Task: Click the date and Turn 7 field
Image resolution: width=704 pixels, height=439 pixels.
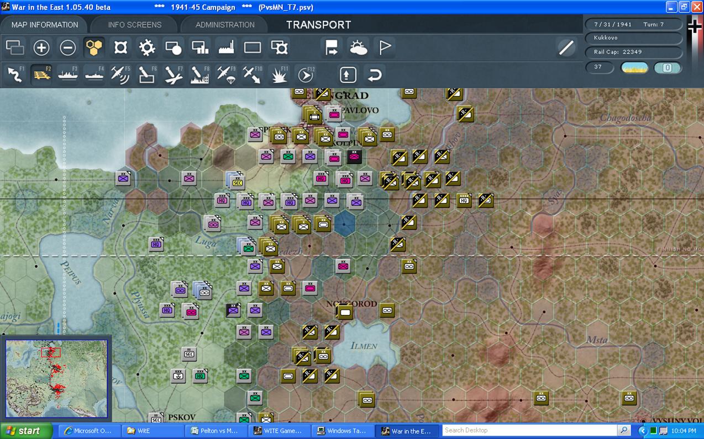Action: tap(634, 25)
